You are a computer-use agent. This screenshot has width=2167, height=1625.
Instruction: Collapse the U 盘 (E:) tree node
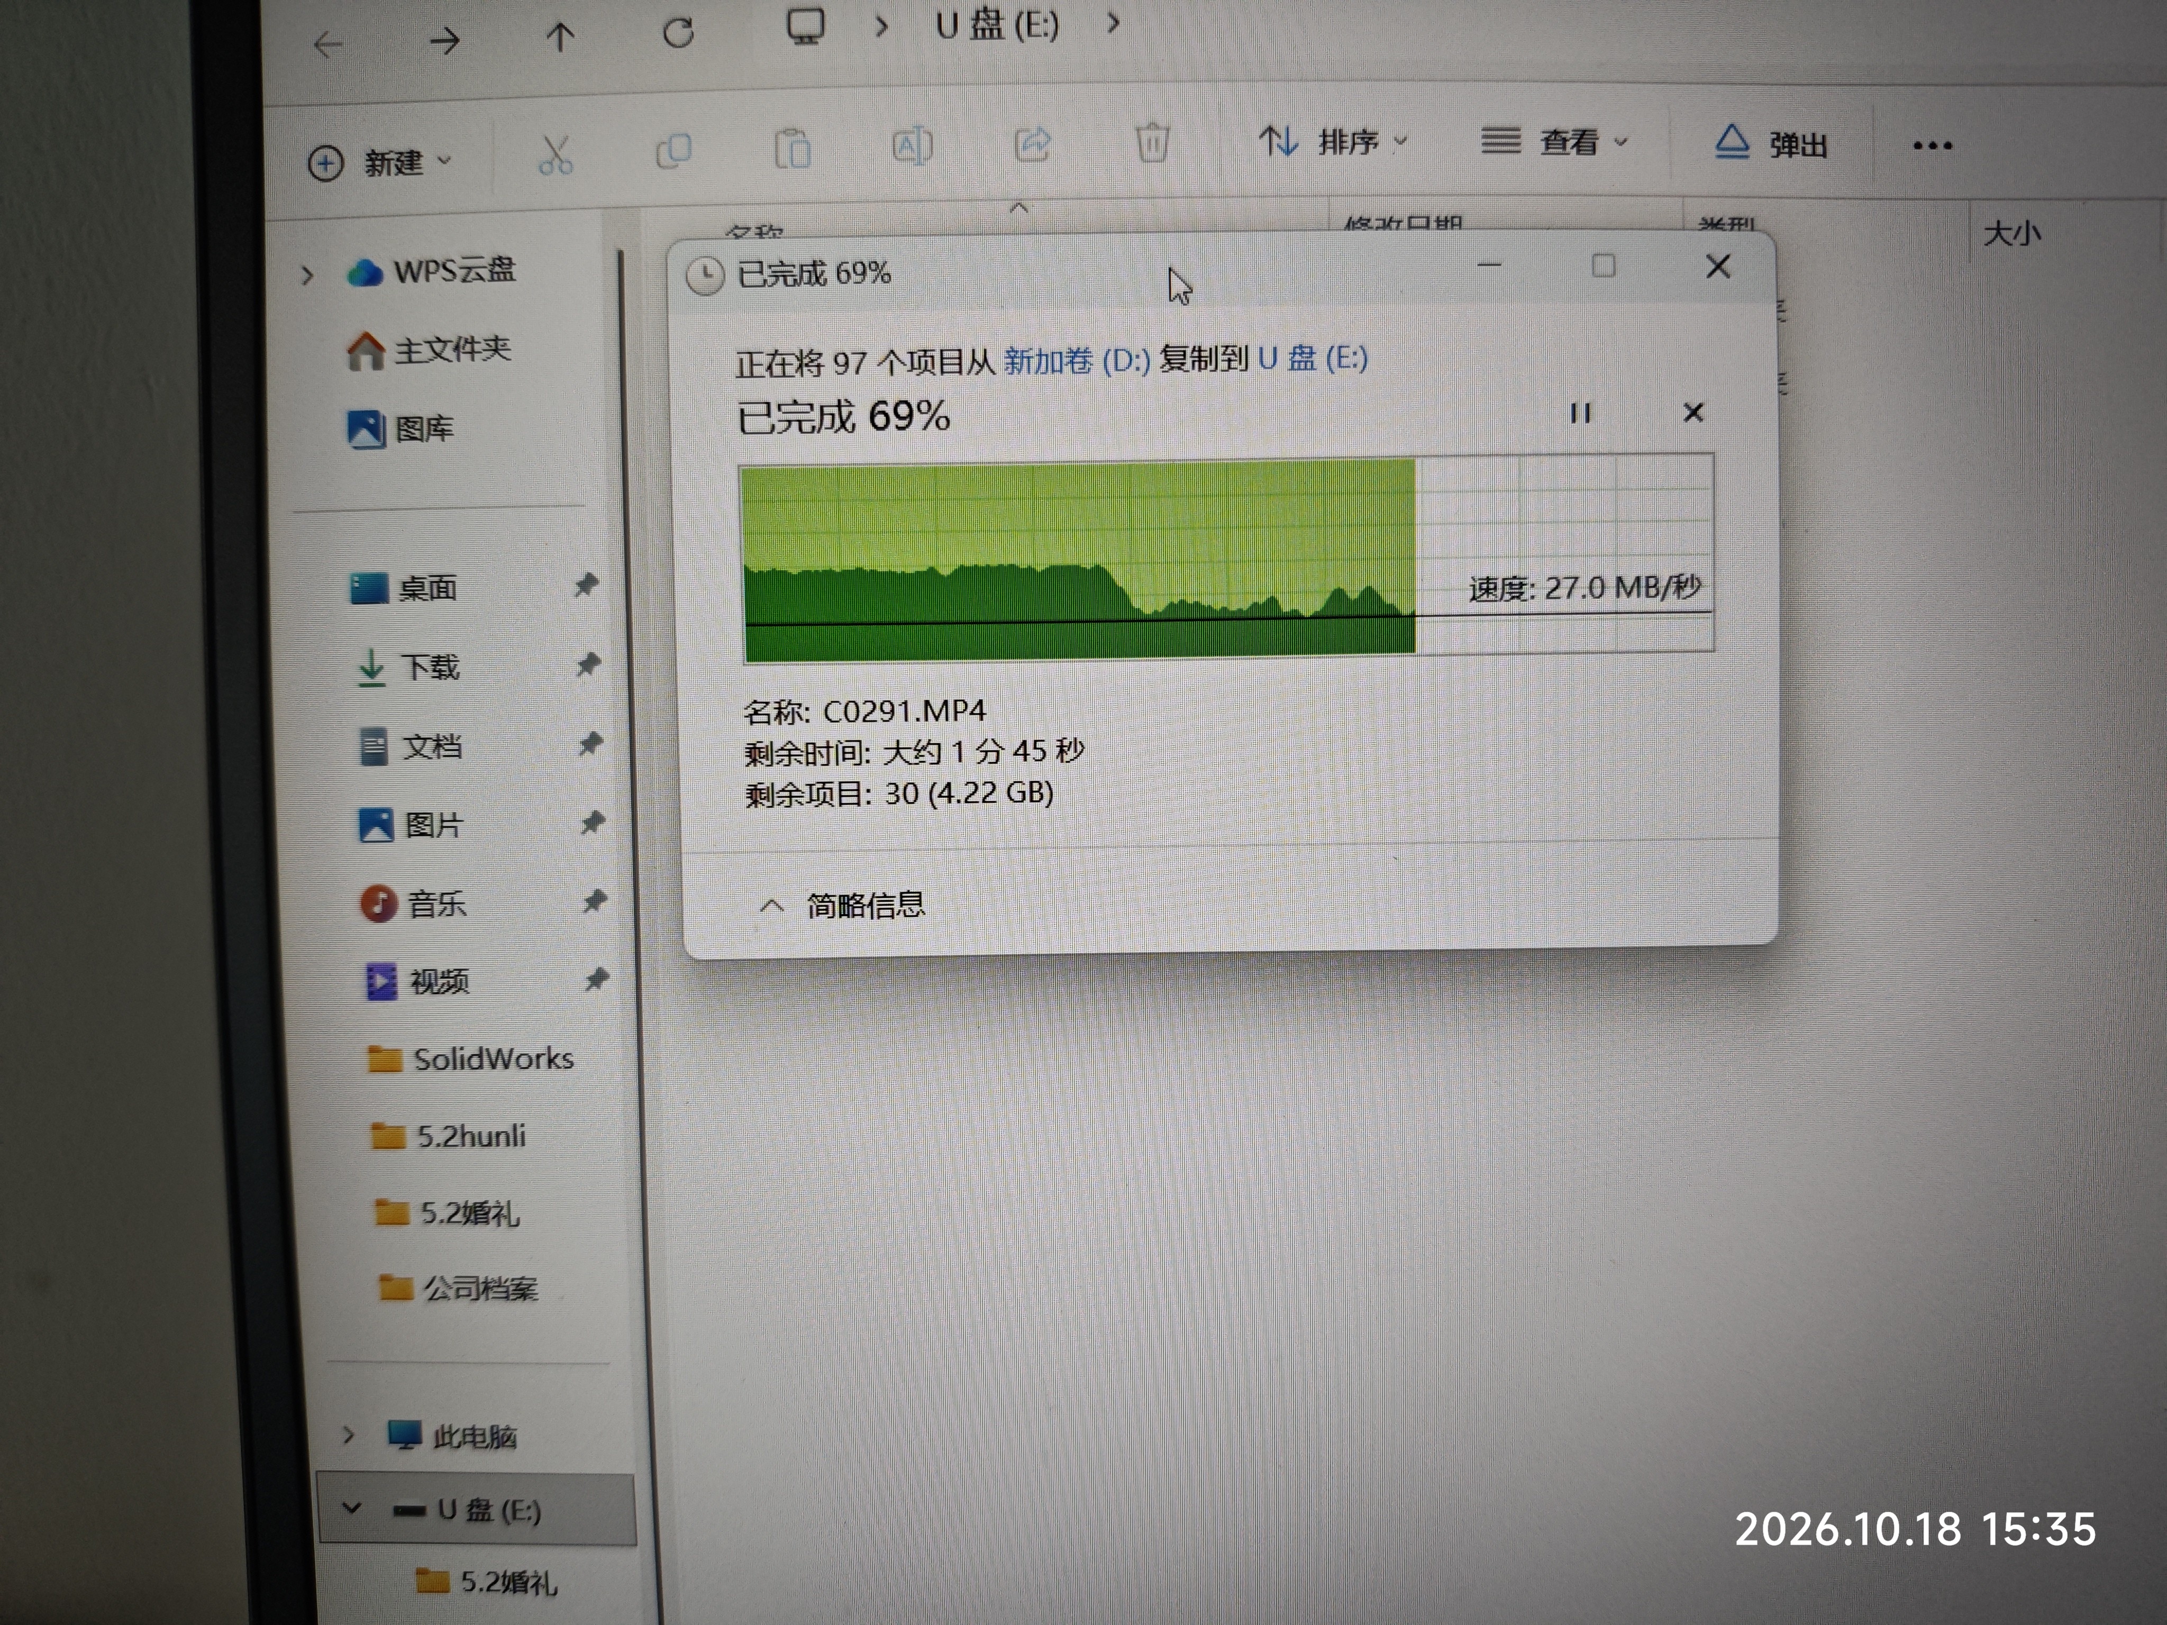point(351,1509)
